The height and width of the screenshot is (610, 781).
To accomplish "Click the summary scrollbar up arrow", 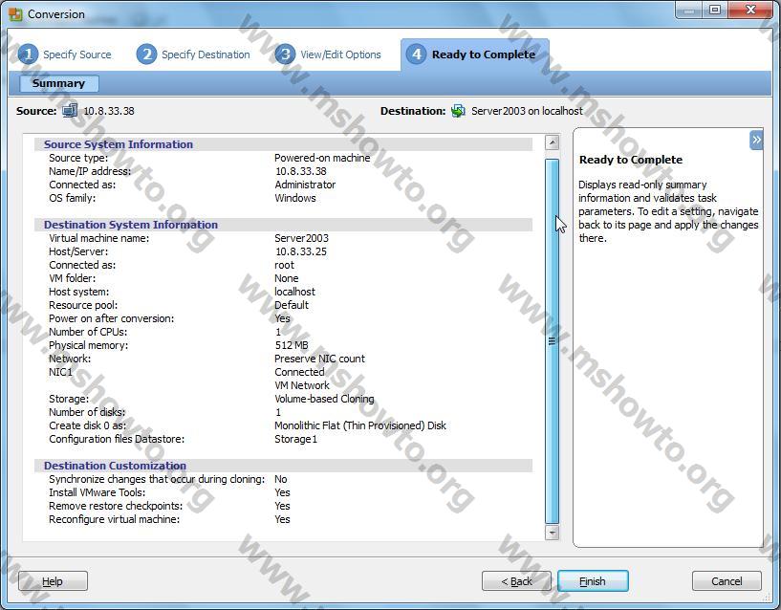I will [x=552, y=142].
